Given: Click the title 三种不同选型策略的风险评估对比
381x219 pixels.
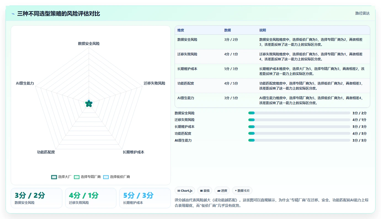Looking at the screenshot, I should [x=58, y=13].
